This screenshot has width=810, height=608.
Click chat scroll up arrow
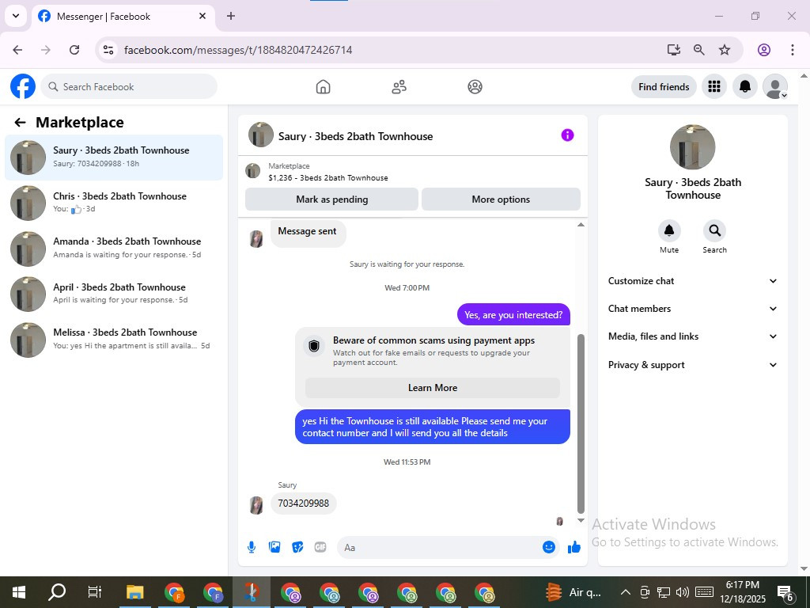tap(581, 224)
